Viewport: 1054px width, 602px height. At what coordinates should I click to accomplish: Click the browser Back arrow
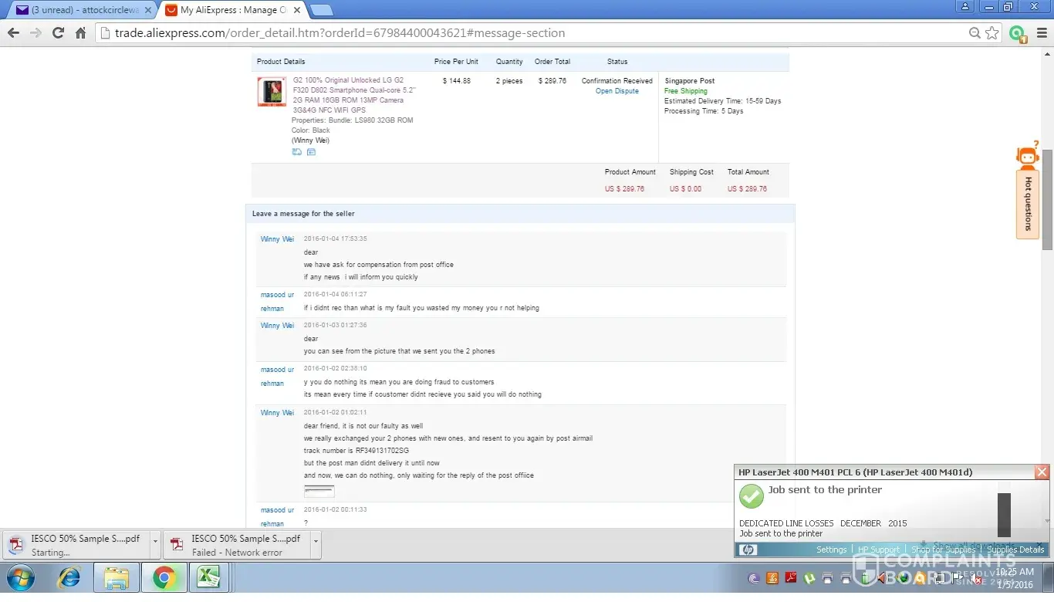13,33
